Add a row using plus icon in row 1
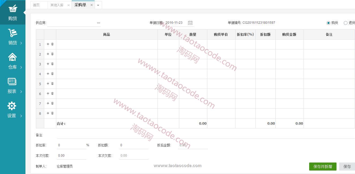The height and width of the screenshot is (174, 355). [x=48, y=44]
